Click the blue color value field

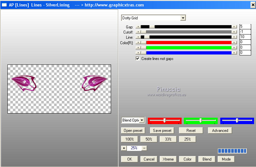(245, 53)
